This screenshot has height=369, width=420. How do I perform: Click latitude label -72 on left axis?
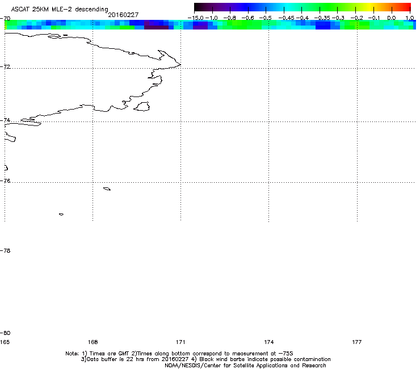point(5,66)
